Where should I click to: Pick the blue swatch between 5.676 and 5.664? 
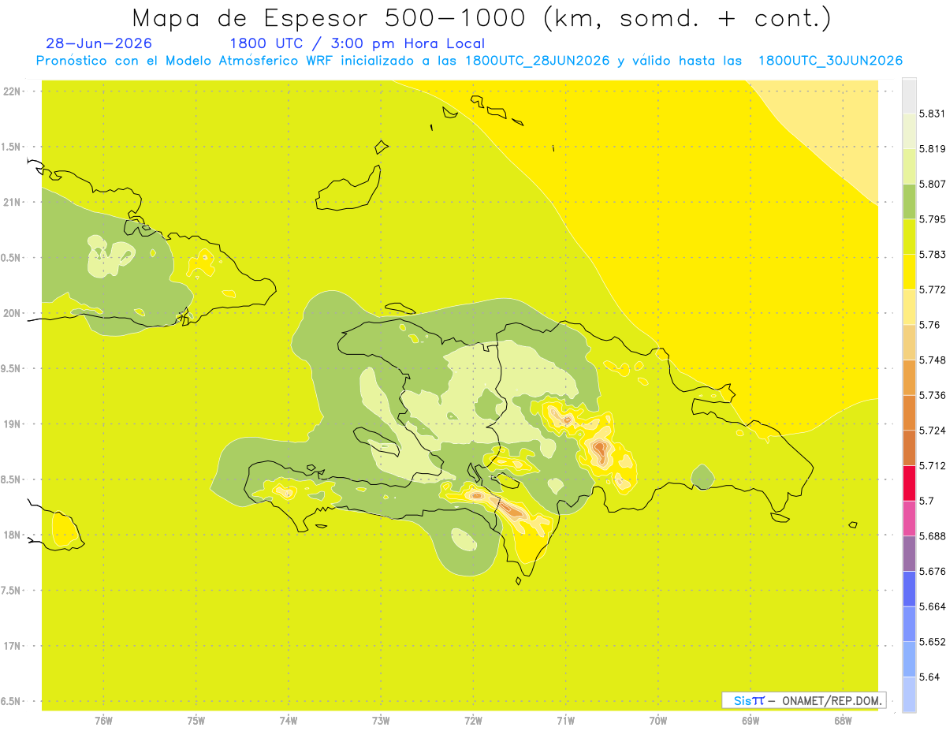click(x=909, y=588)
